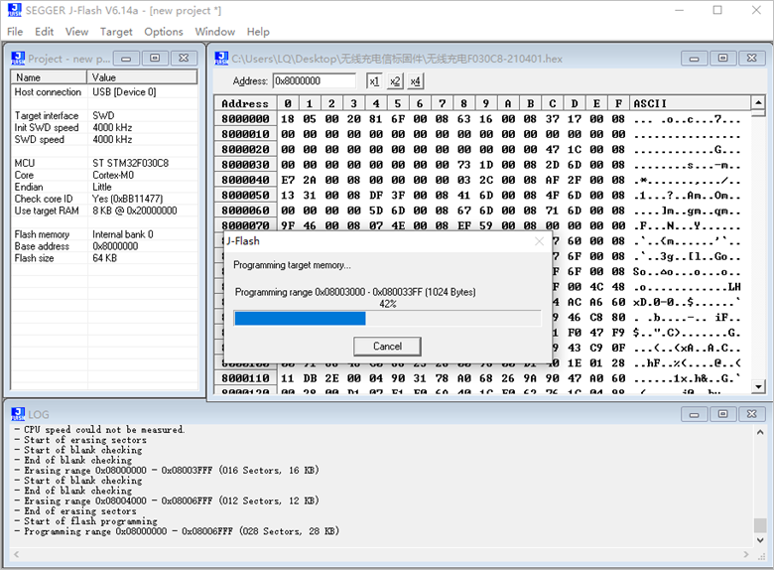Viewport: 774px width, 570px height.
Task: Select the Host connection row
Action: pyautogui.click(x=104, y=92)
